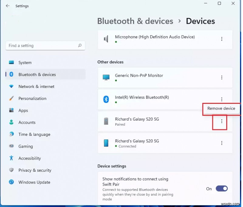Open more options for Generic Non-PnP Monitor

222,77
